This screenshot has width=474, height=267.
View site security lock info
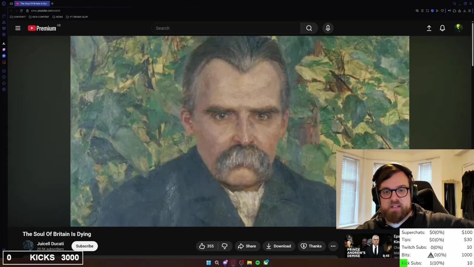click(27, 11)
